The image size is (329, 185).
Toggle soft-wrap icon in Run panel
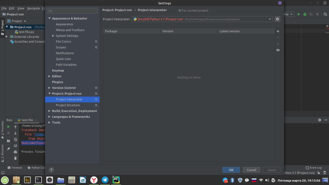tap(15, 139)
